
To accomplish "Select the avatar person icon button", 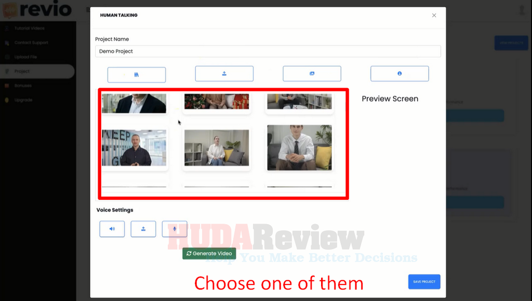I will [x=400, y=74].
